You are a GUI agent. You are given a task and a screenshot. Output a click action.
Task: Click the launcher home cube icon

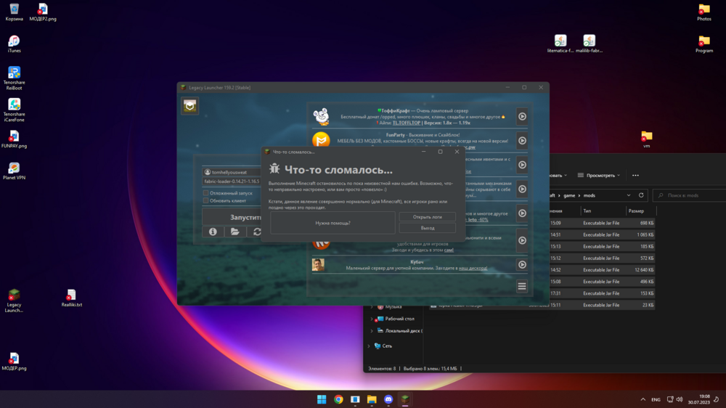tap(189, 106)
